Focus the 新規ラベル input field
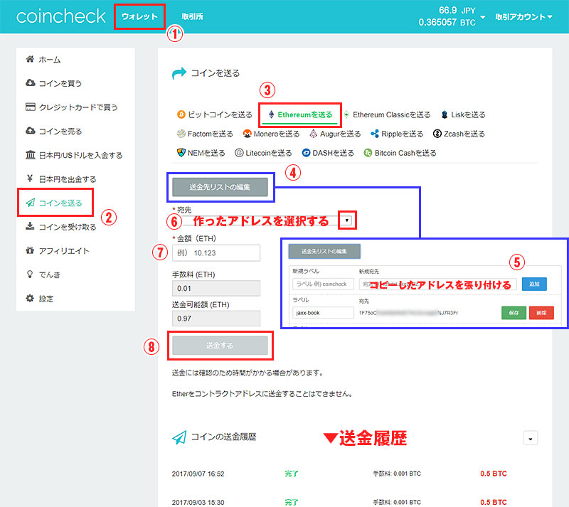The image size is (569, 507). (x=323, y=284)
